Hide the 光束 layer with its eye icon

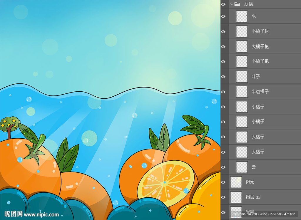point(223,213)
